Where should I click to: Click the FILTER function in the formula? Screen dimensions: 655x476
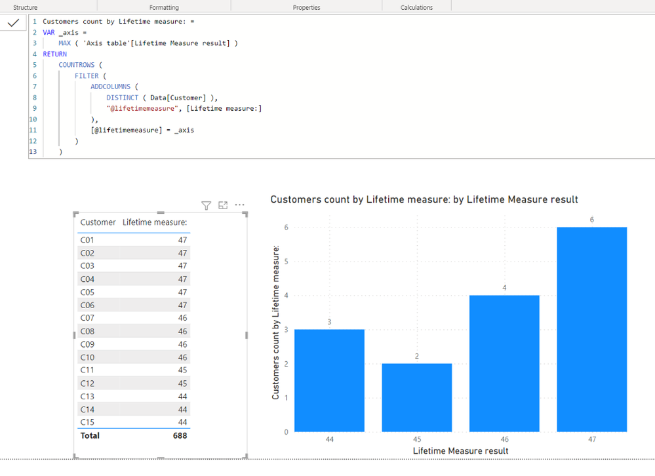(x=87, y=75)
